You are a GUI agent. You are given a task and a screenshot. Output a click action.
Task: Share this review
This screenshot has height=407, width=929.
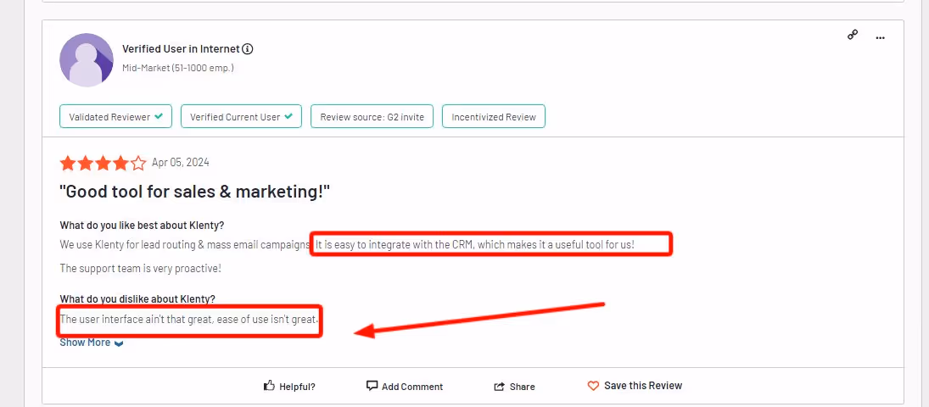click(514, 387)
